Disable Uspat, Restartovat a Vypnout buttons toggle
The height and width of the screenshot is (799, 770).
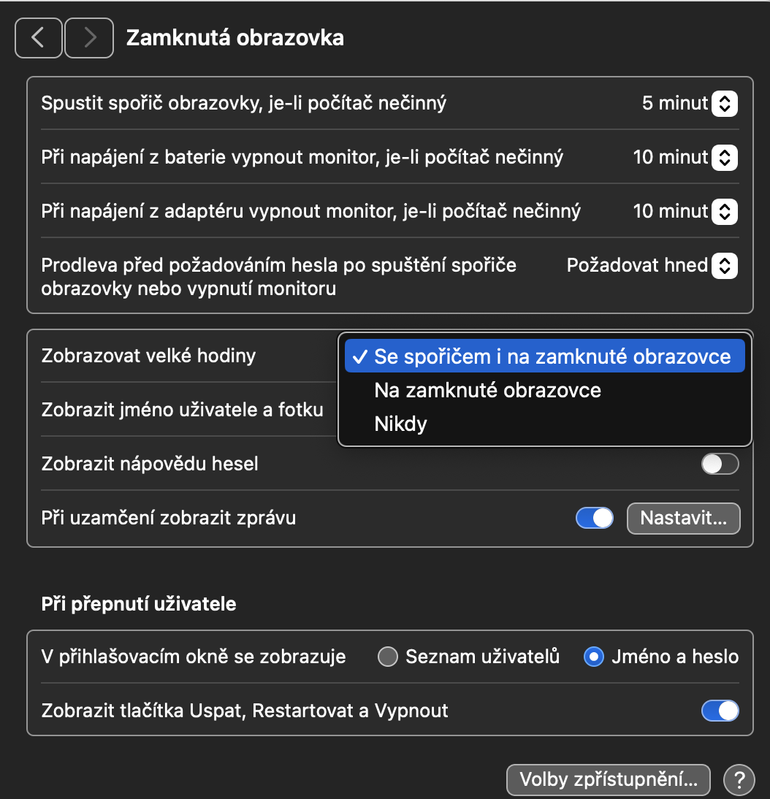pos(720,710)
